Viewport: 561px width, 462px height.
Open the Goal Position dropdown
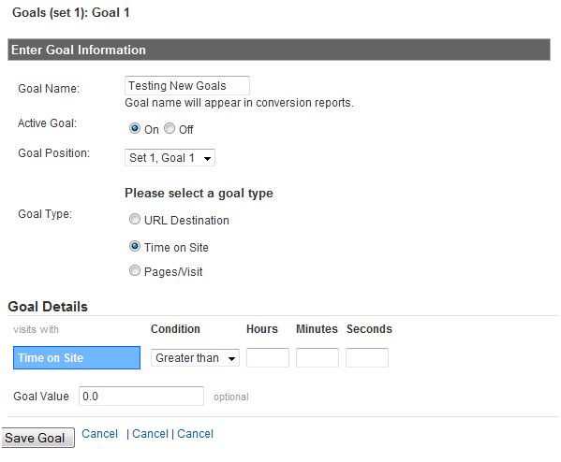[x=170, y=157]
